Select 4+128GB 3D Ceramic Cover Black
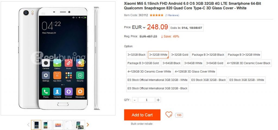Viewport: 278px width, 130px height. pos(249,63)
